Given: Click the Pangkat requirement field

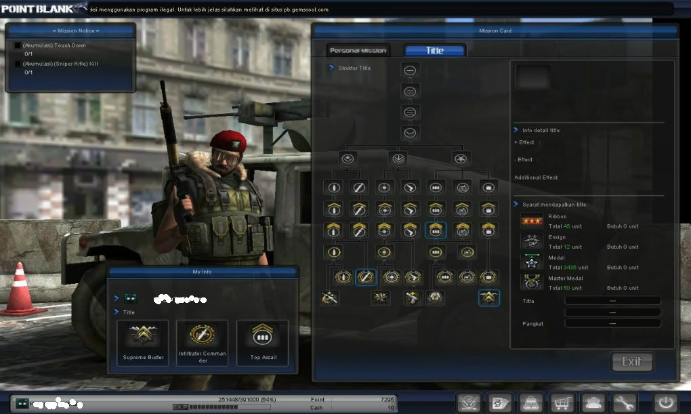Looking at the screenshot, I should coord(612,323).
